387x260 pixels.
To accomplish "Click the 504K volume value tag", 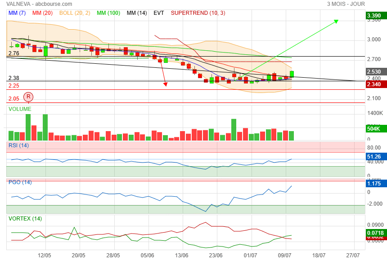I will 376,129.
